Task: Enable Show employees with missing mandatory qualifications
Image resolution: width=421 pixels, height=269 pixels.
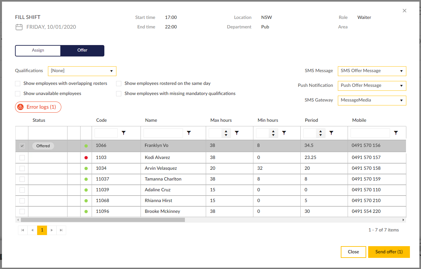Action: coord(119,94)
